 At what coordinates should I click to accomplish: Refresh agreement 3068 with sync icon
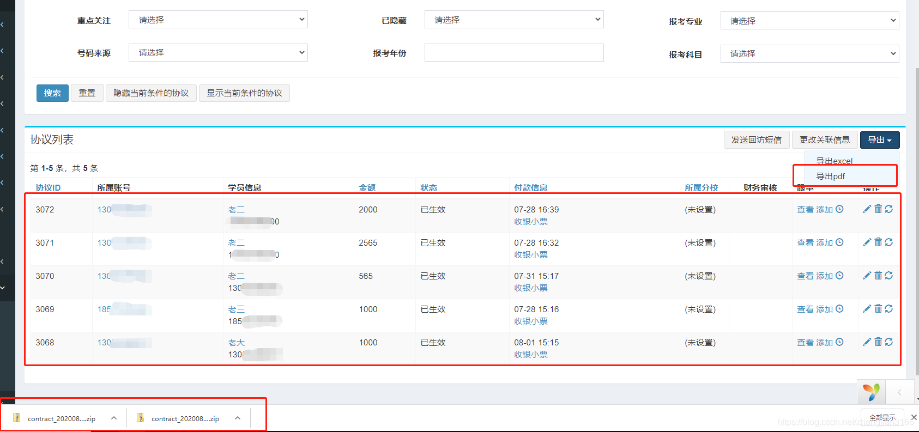coord(888,342)
